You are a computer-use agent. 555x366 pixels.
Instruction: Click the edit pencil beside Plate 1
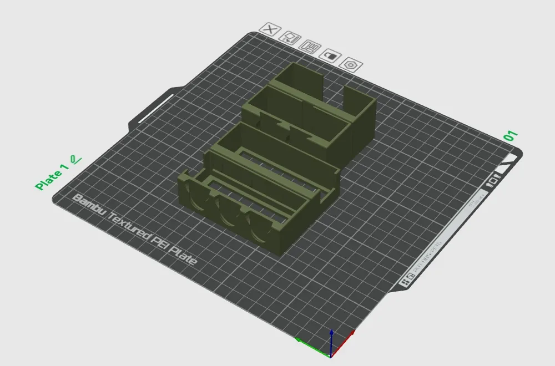(x=75, y=160)
